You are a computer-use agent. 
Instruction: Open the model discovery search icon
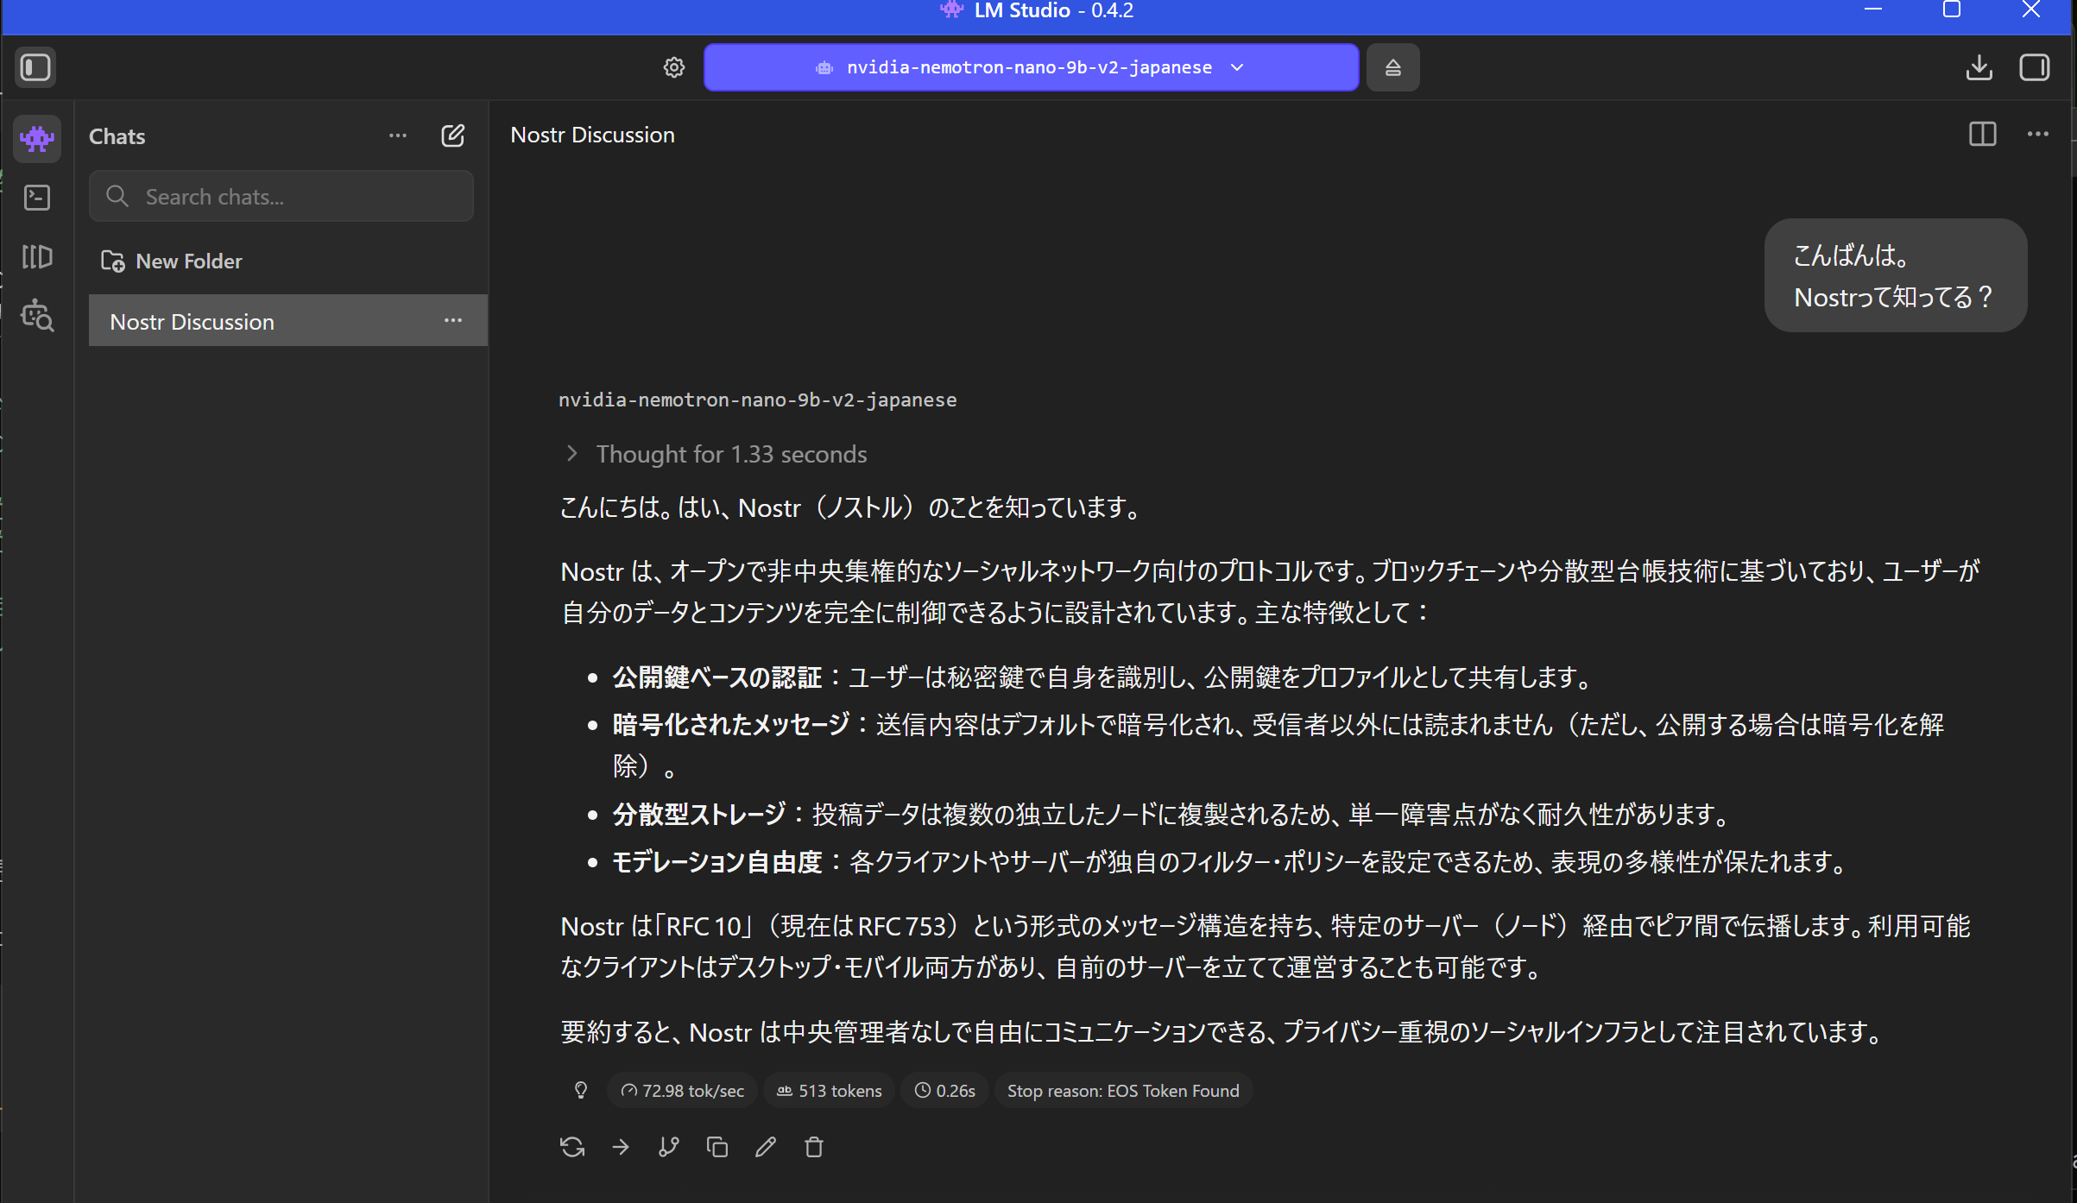coord(37,315)
